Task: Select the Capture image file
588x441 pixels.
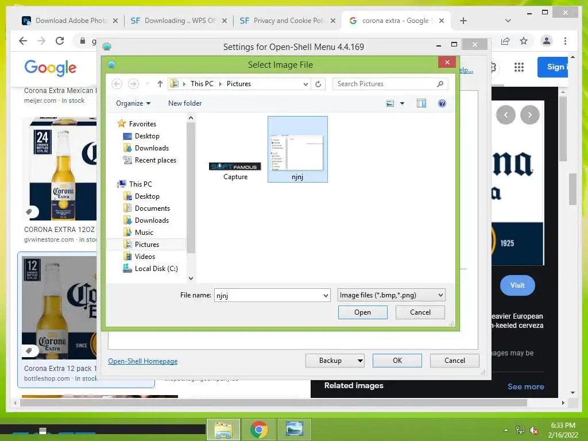Action: pos(235,171)
